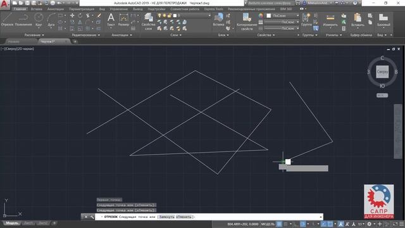Open the Аннотации ribbon tab

coord(56,9)
